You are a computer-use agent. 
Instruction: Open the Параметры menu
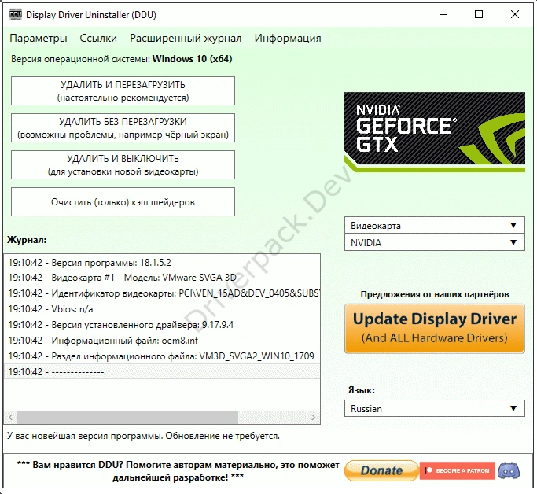(39, 38)
